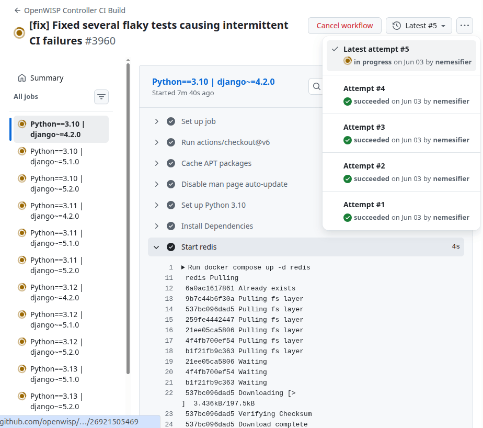The image size is (483, 428).
Task: Open job Python==3.13 | django~=5.1.0
Action: (61, 374)
